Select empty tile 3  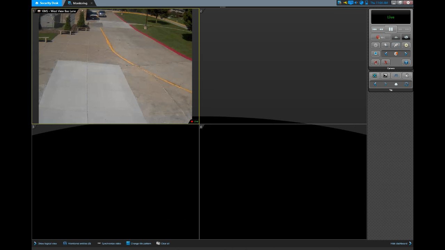click(115, 182)
